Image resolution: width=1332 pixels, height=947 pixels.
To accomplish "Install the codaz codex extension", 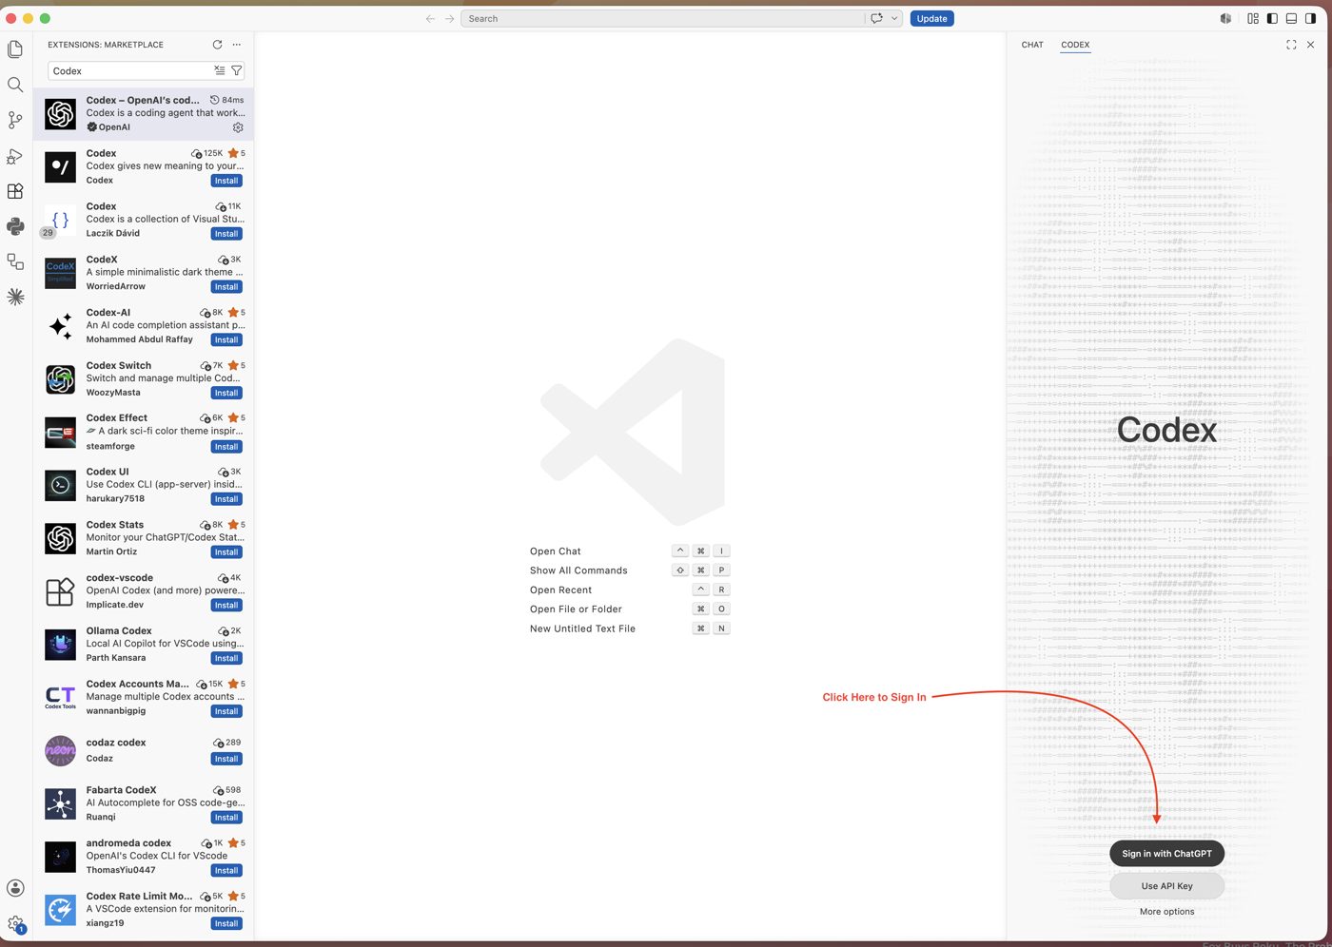I will pyautogui.click(x=226, y=759).
